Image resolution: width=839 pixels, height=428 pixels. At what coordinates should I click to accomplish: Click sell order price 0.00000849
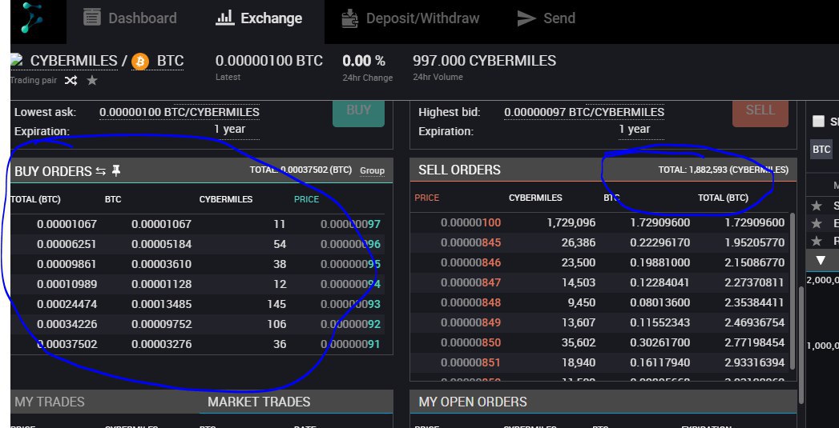click(x=471, y=322)
